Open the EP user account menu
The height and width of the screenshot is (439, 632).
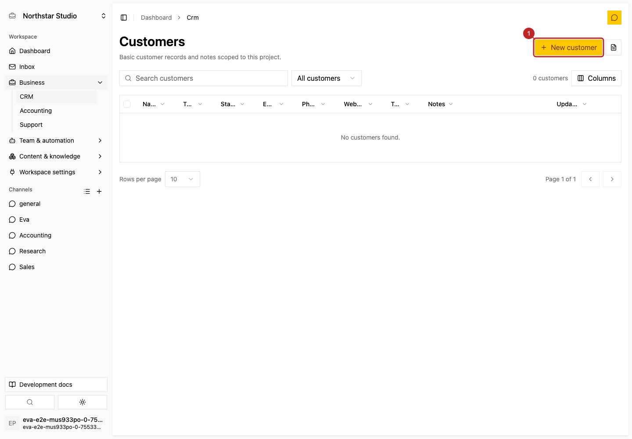(x=56, y=423)
